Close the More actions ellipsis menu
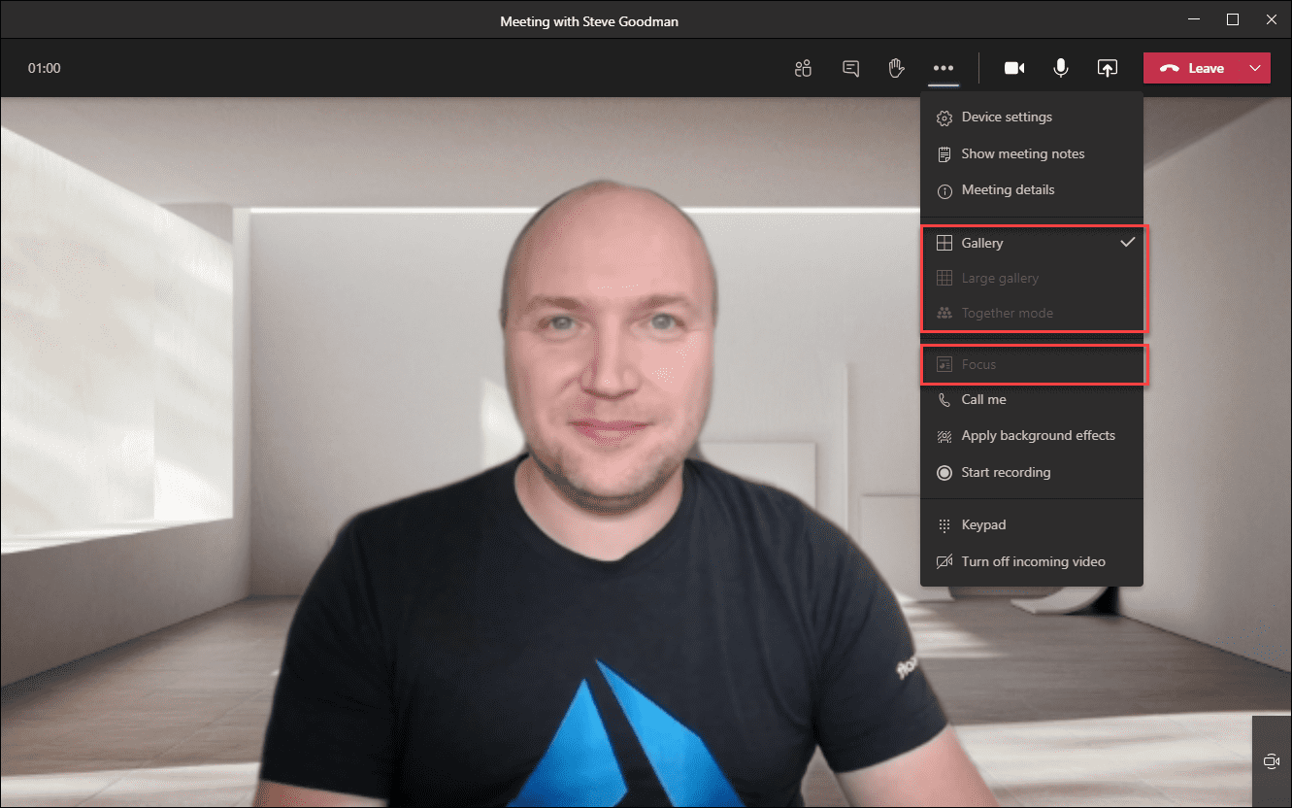This screenshot has width=1292, height=808. tap(944, 68)
